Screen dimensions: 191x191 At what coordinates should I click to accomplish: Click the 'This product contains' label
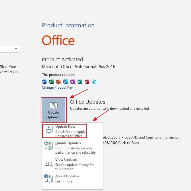tap(58, 75)
